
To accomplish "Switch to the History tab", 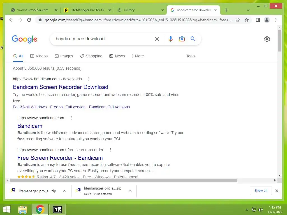I will tap(129, 10).
